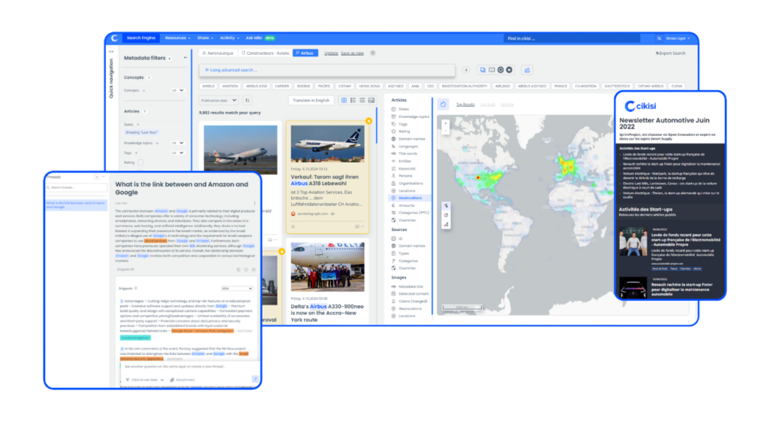
Task: Open the Delta A330-900neo article photo
Action: (x=328, y=267)
